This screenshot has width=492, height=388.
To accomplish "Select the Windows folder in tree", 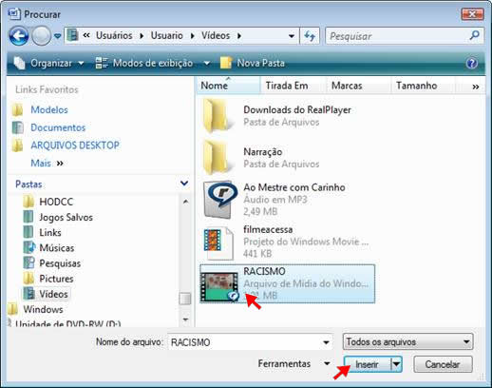I will coord(43,309).
